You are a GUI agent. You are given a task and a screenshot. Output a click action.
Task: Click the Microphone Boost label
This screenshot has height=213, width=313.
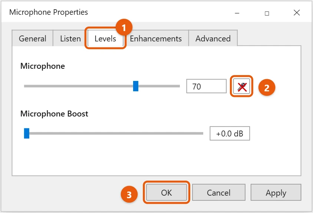(x=54, y=114)
